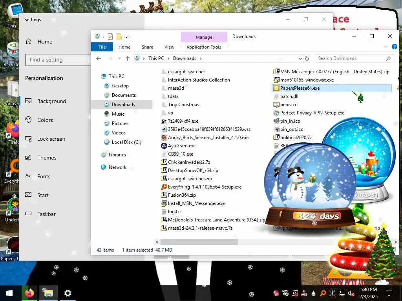Select Libraries in navigation pane

point(117,155)
